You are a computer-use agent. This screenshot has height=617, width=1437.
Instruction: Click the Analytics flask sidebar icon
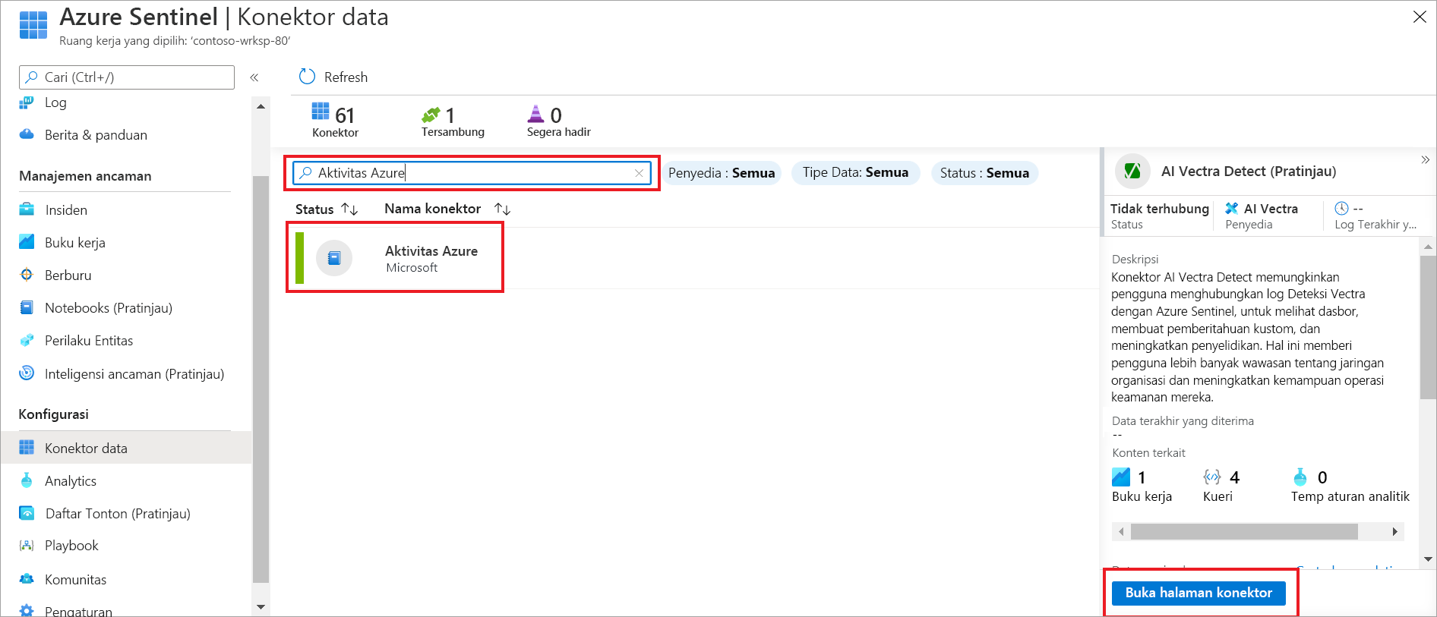pos(27,480)
